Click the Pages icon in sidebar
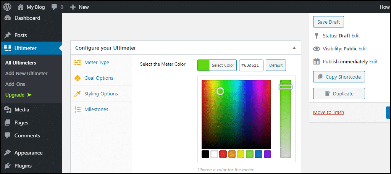This screenshot has height=174, width=391. (x=8, y=122)
